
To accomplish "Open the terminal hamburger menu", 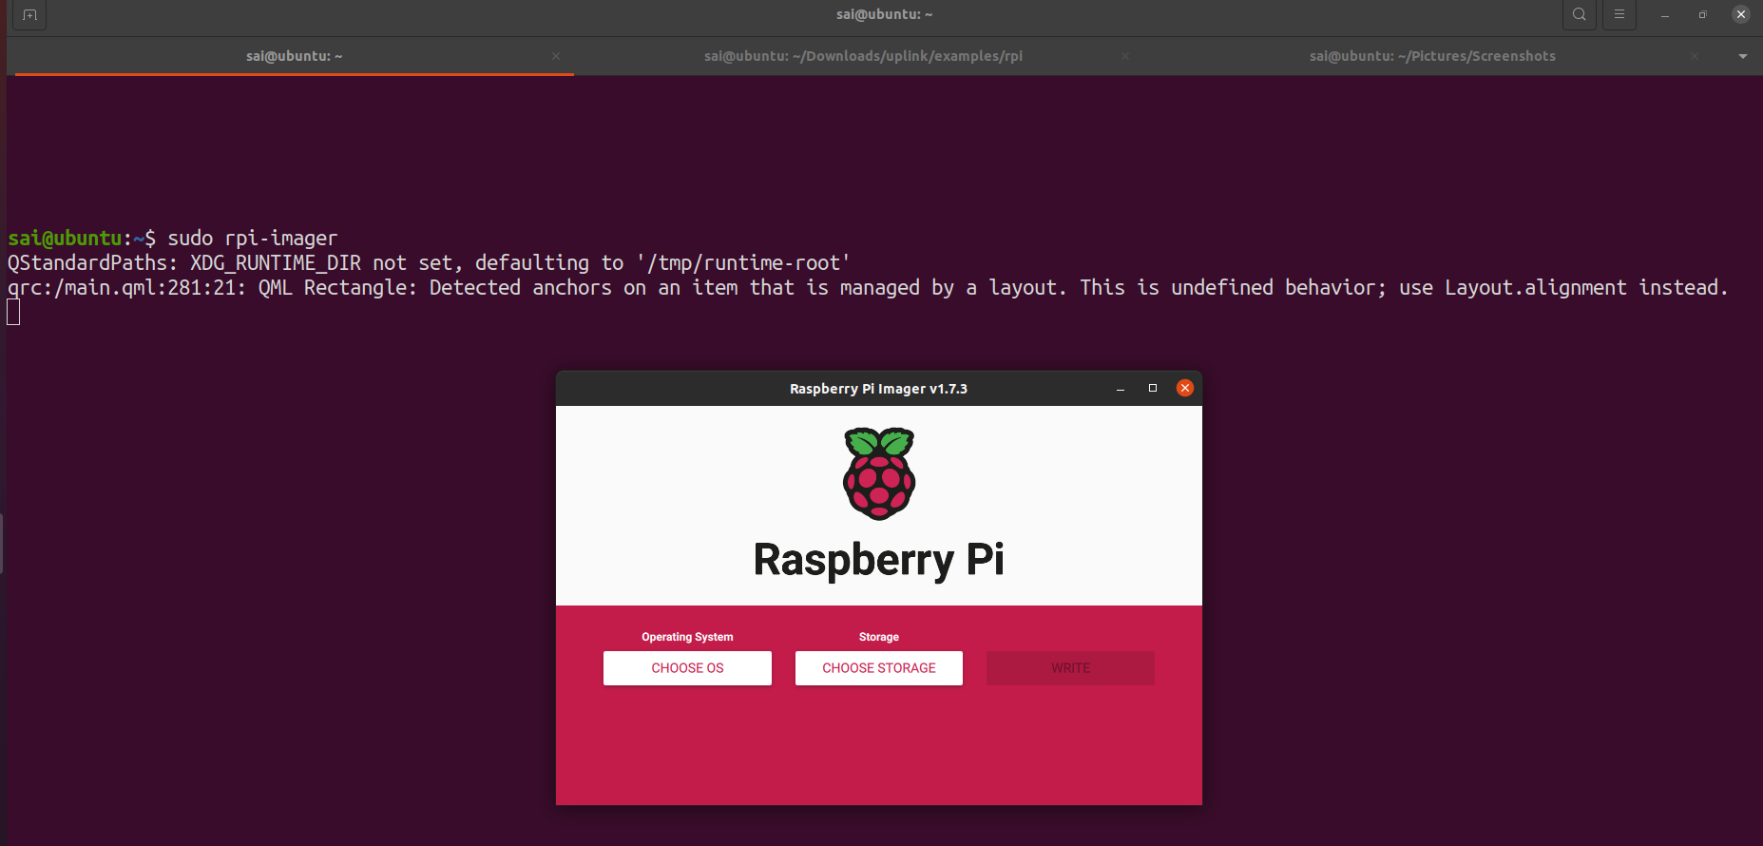I will (1619, 14).
